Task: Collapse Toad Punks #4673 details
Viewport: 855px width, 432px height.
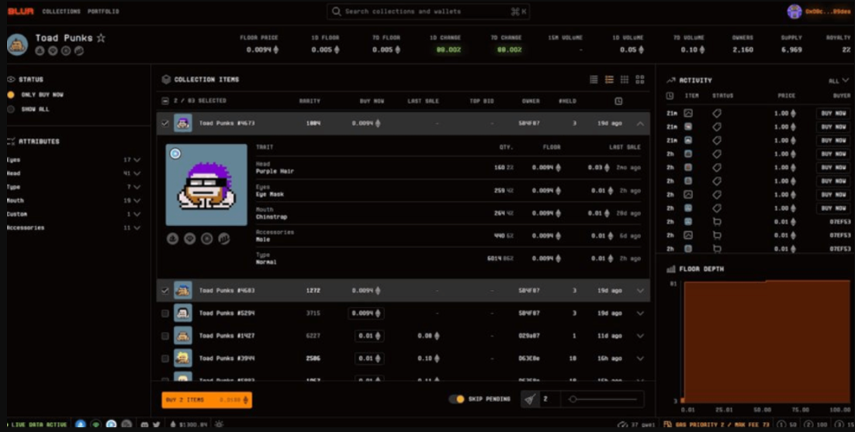Action: [x=640, y=123]
